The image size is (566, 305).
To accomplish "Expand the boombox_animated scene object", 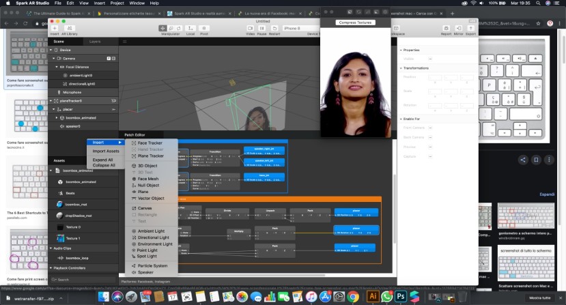I will tap(57, 117).
